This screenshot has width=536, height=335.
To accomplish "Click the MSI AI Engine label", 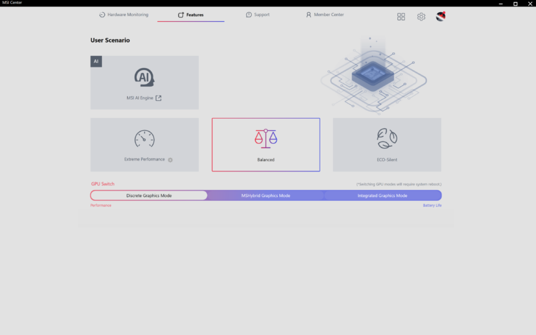I will coord(140,98).
